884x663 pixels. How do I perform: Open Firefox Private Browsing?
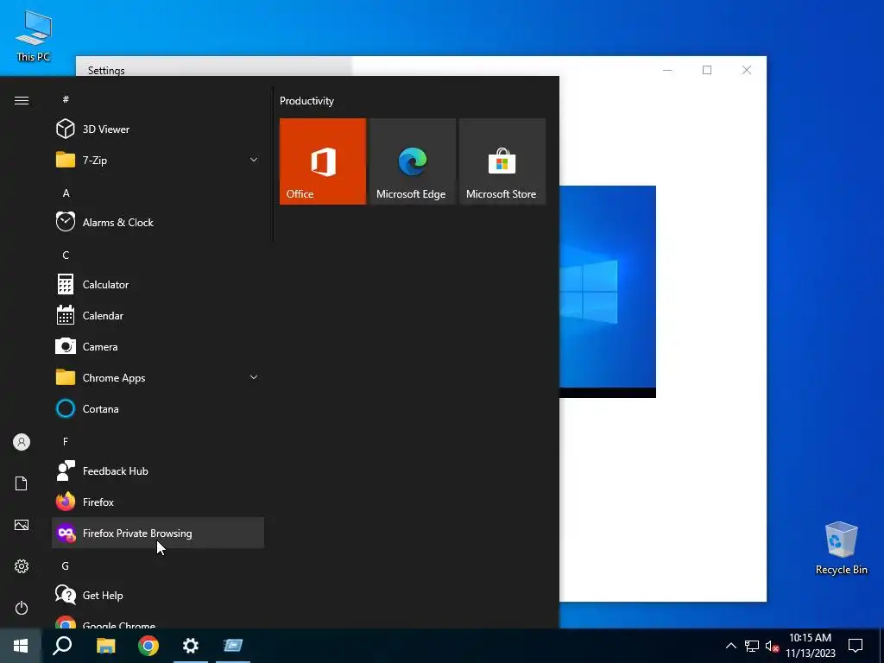click(x=158, y=533)
